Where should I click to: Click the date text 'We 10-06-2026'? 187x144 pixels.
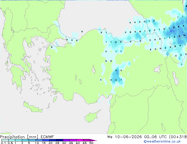click(x=124, y=137)
